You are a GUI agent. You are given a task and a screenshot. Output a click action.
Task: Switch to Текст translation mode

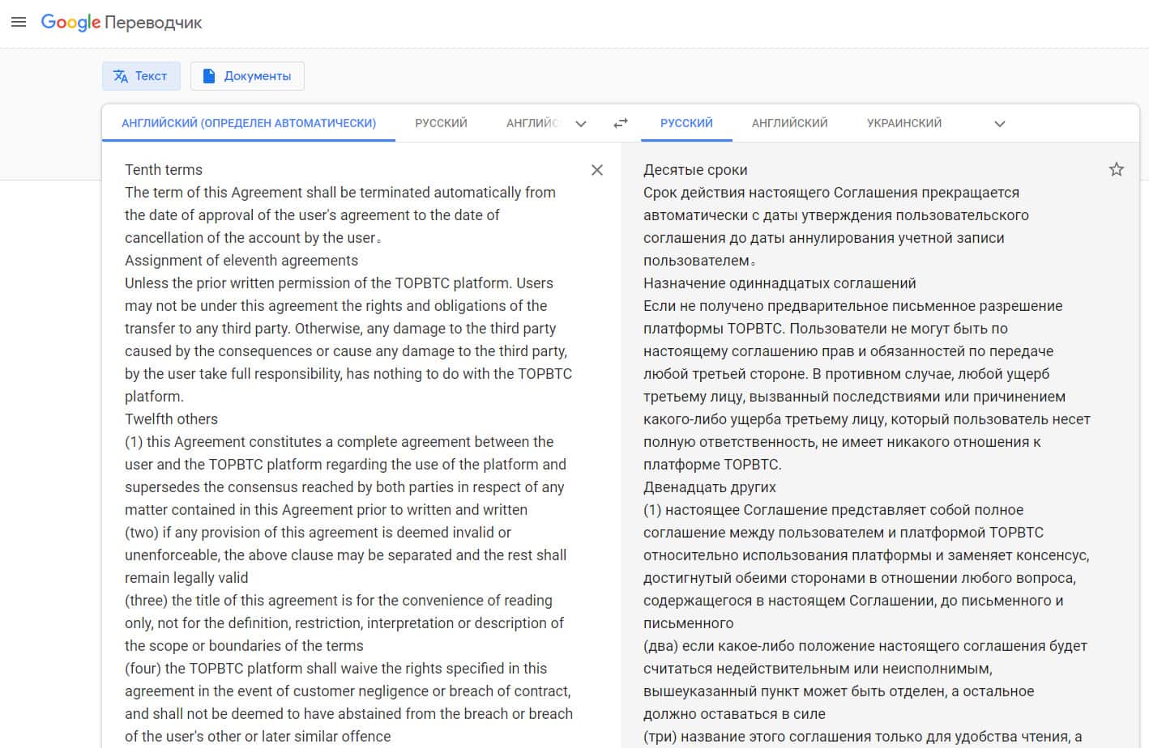[140, 76]
